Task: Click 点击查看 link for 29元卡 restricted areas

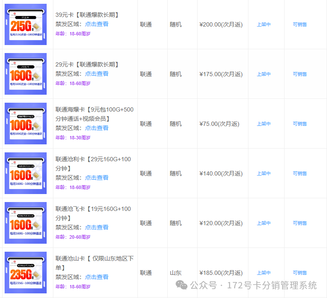Action: coord(97,74)
